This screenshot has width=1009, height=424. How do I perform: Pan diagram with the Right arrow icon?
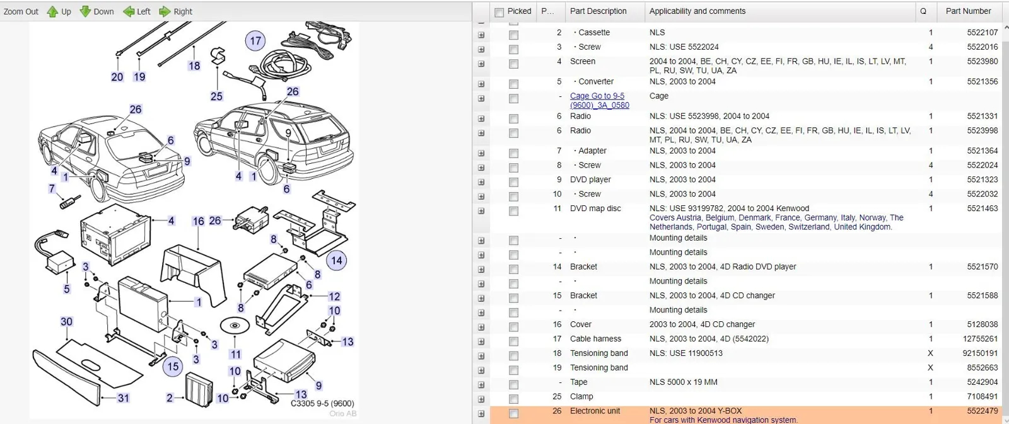coord(165,11)
